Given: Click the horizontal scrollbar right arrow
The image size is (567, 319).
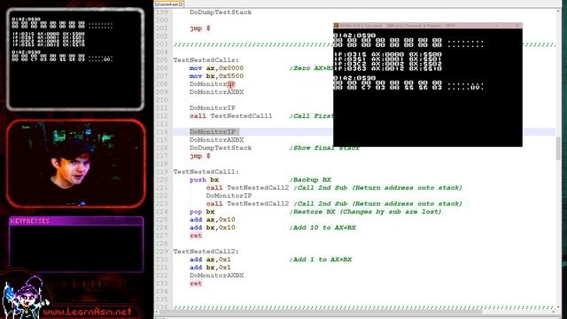Looking at the screenshot, I should pyautogui.click(x=553, y=311).
